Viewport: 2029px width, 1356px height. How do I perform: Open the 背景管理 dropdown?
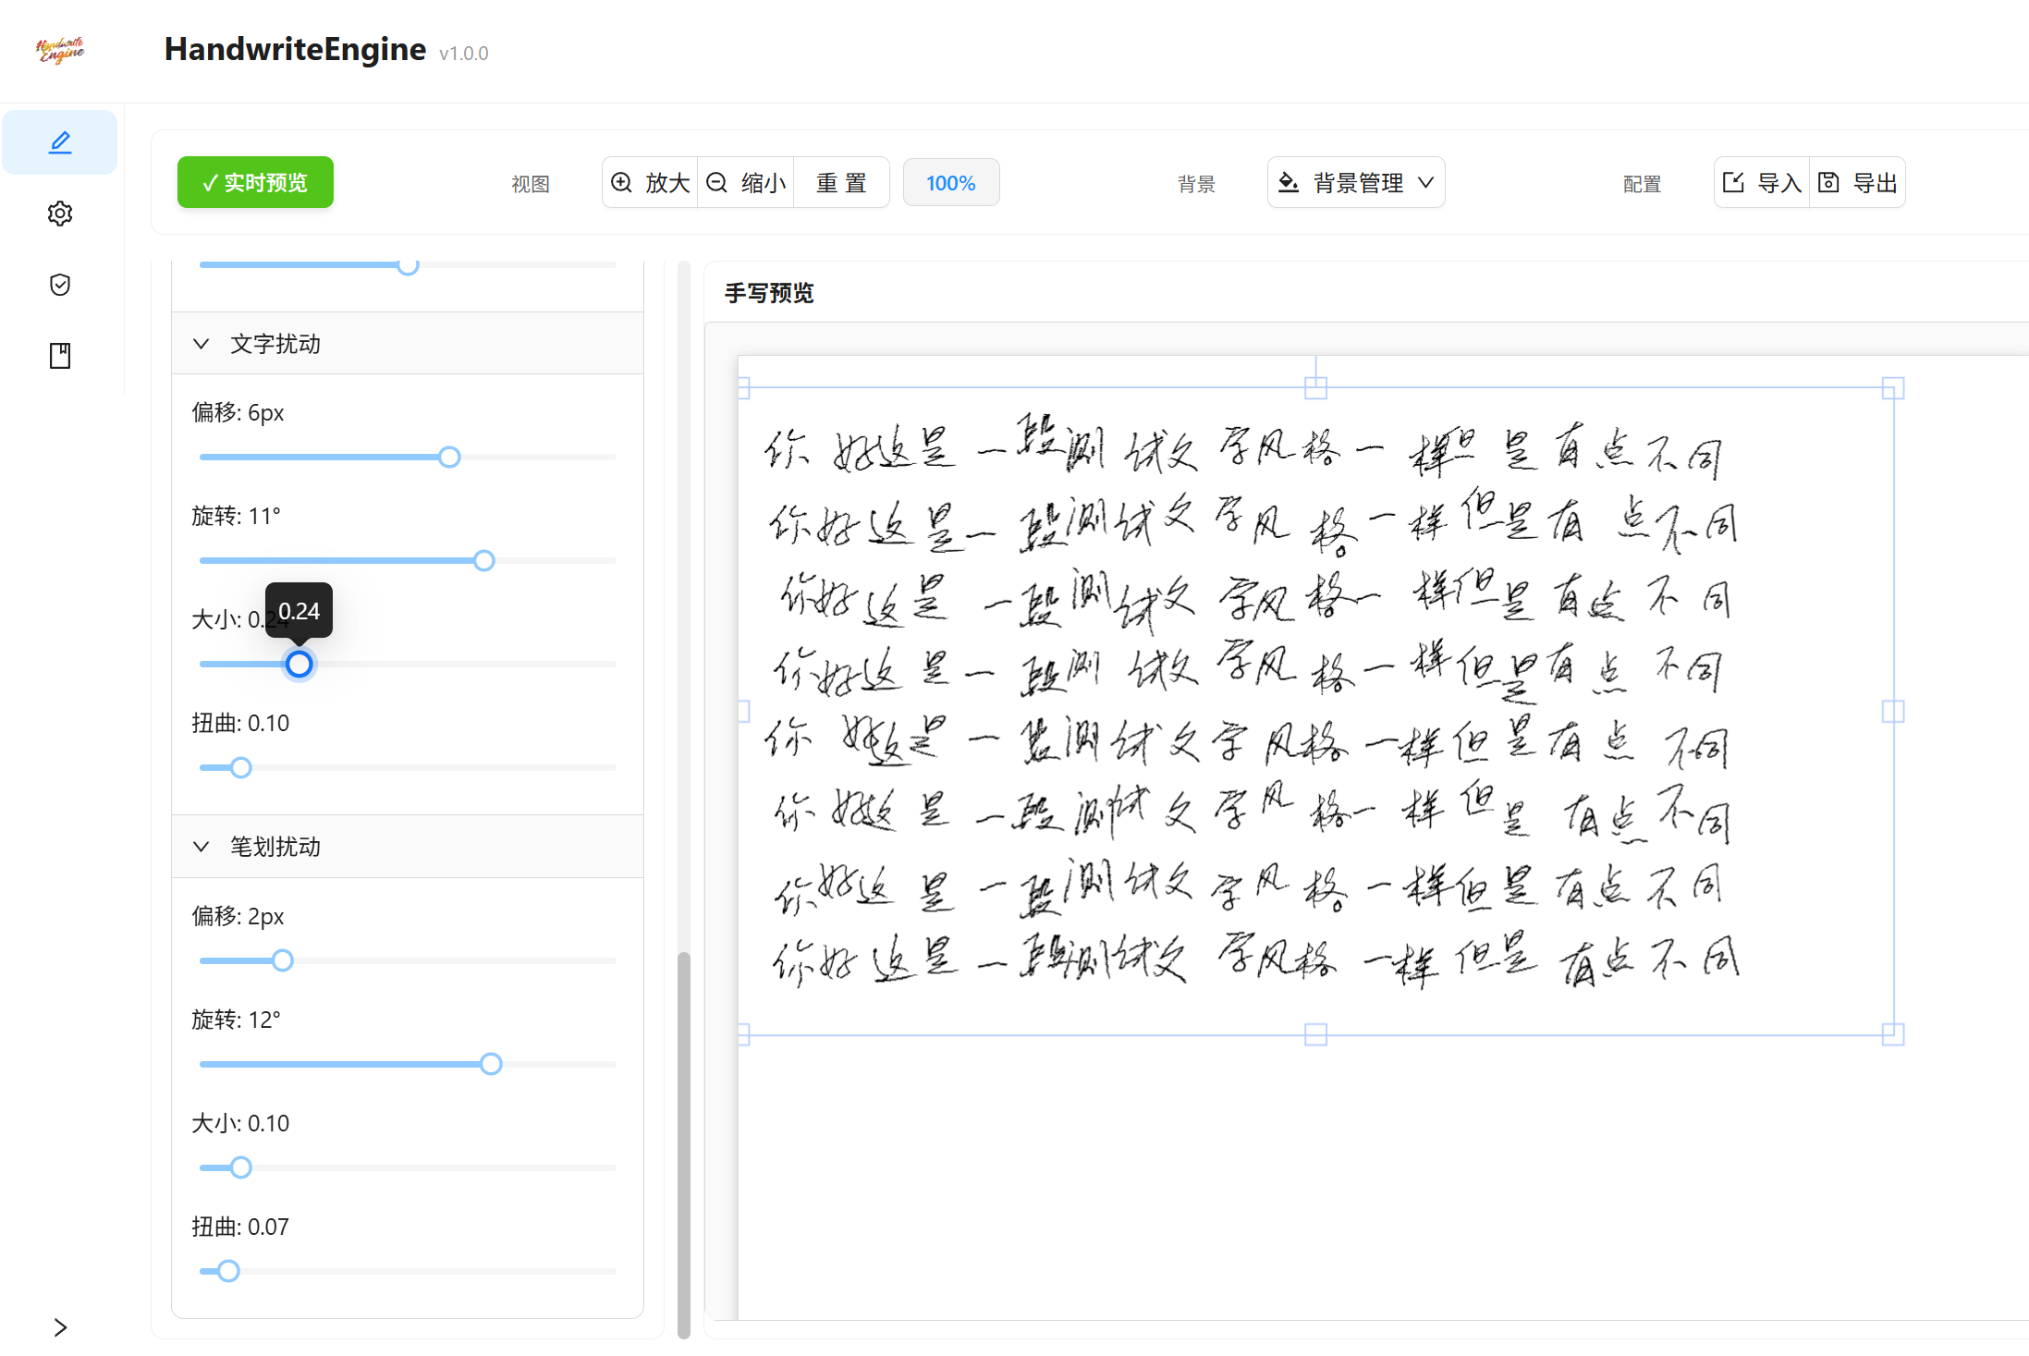[x=1355, y=183]
